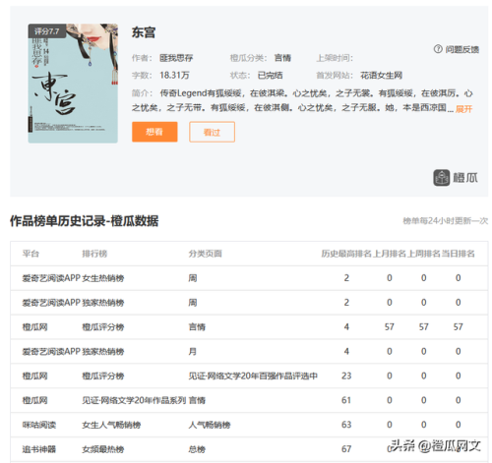Click the 总榜 category cell
The height and width of the screenshot is (463, 492).
point(197,449)
